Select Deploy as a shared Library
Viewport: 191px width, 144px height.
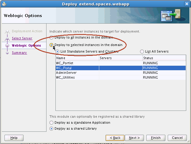click(52, 129)
